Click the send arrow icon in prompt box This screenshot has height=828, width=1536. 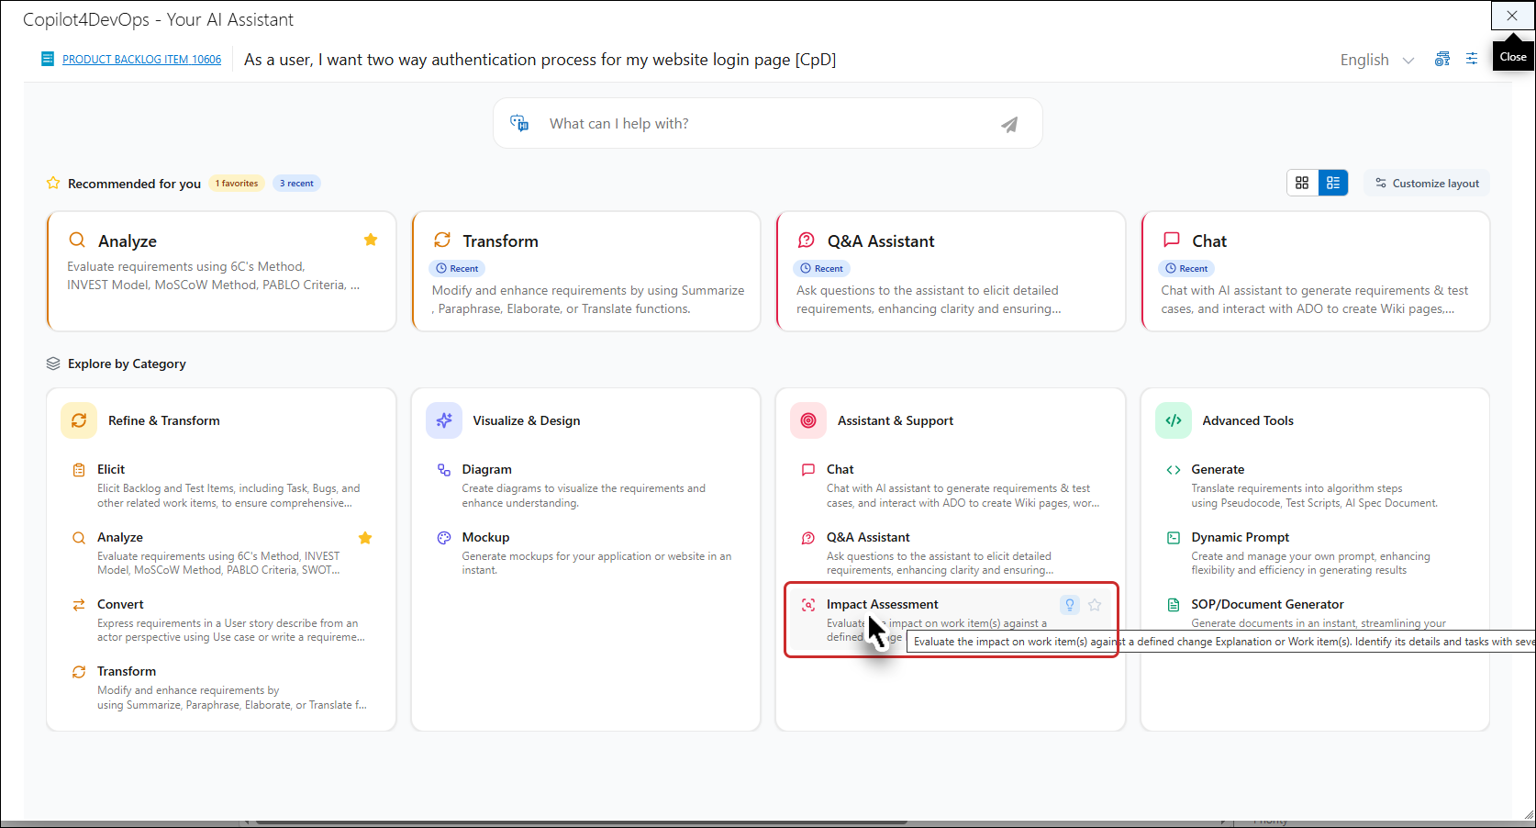(x=1008, y=124)
